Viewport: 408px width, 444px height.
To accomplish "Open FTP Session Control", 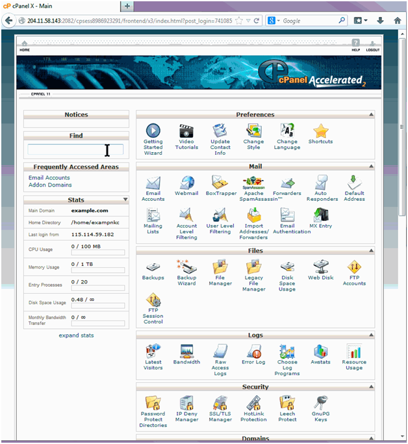I will (153, 308).
